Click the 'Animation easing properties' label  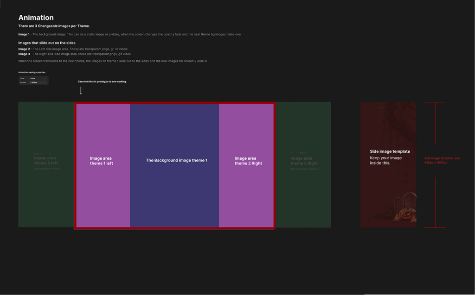pos(32,72)
